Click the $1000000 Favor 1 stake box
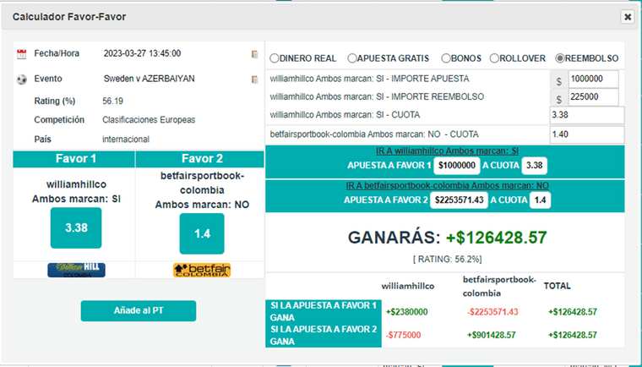Image resolution: width=642 pixels, height=367 pixels. tap(457, 166)
